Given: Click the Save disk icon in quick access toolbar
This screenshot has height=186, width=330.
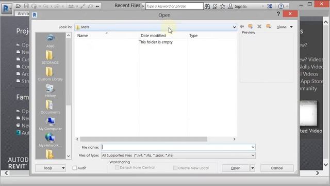Looking at the screenshot, I should pos(26,6).
